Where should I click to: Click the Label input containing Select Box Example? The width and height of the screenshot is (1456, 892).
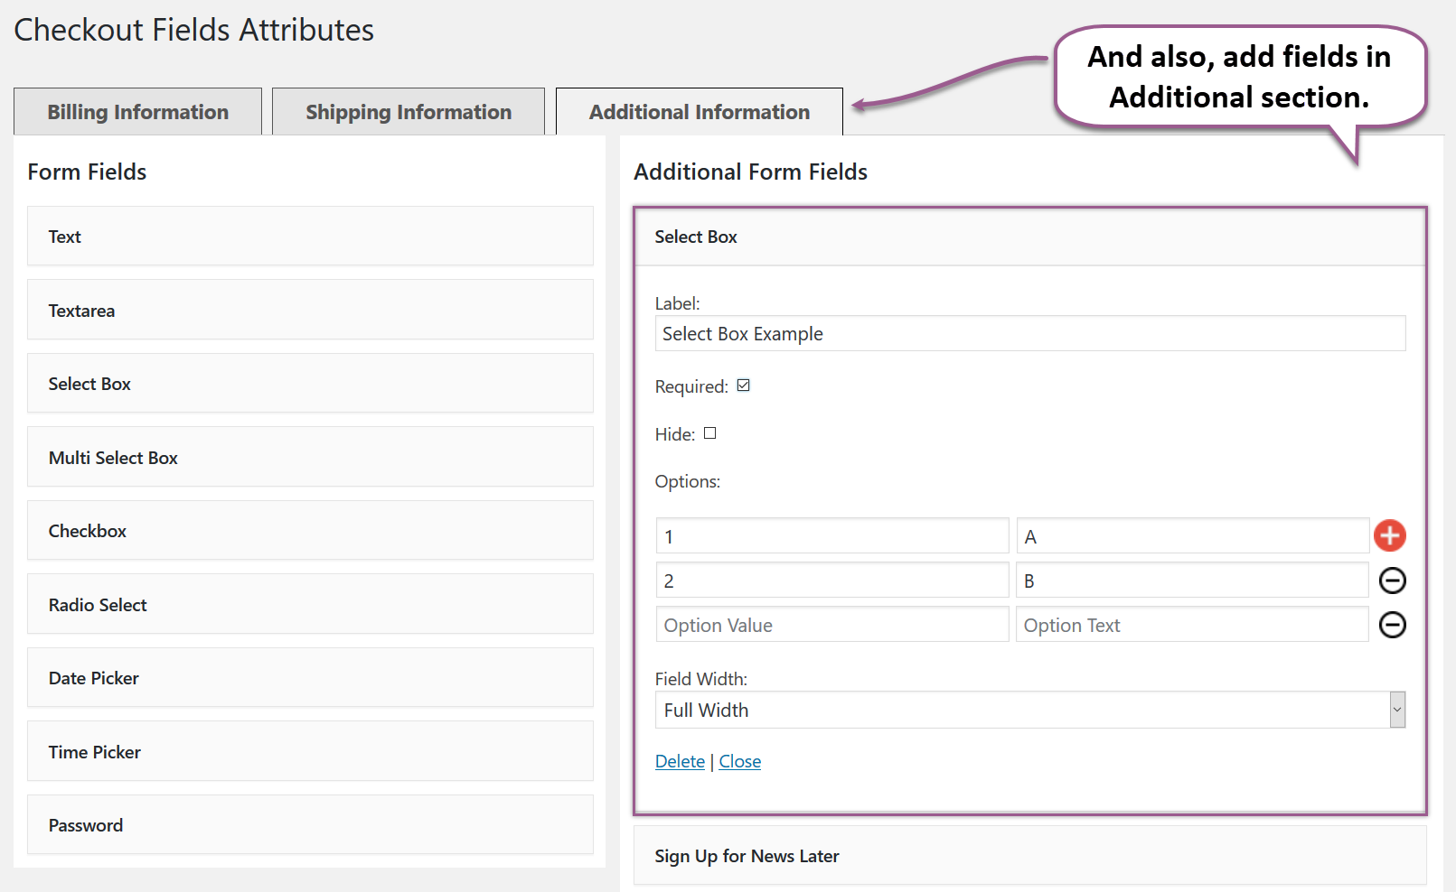click(x=1030, y=333)
